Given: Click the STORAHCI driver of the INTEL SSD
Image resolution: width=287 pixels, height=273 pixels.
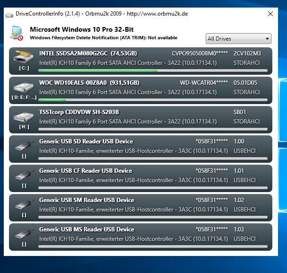Looking at the screenshot, I should coord(246,63).
